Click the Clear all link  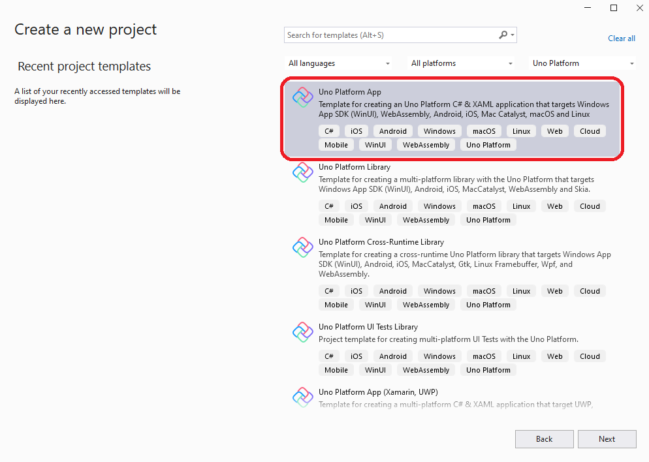pos(621,38)
